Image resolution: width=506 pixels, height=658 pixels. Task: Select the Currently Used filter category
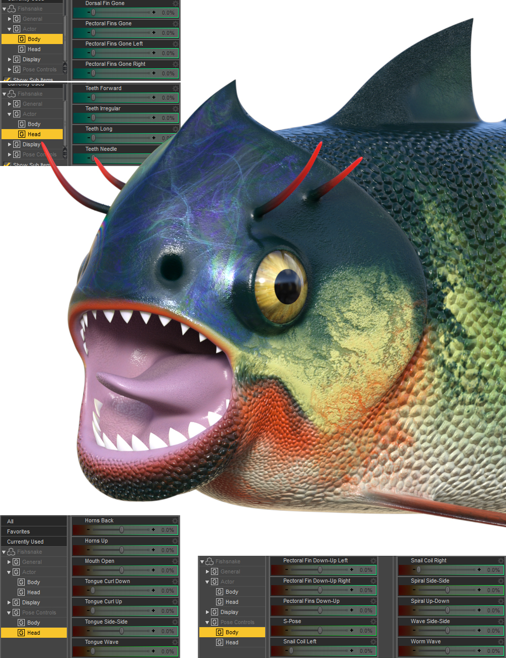point(34,542)
